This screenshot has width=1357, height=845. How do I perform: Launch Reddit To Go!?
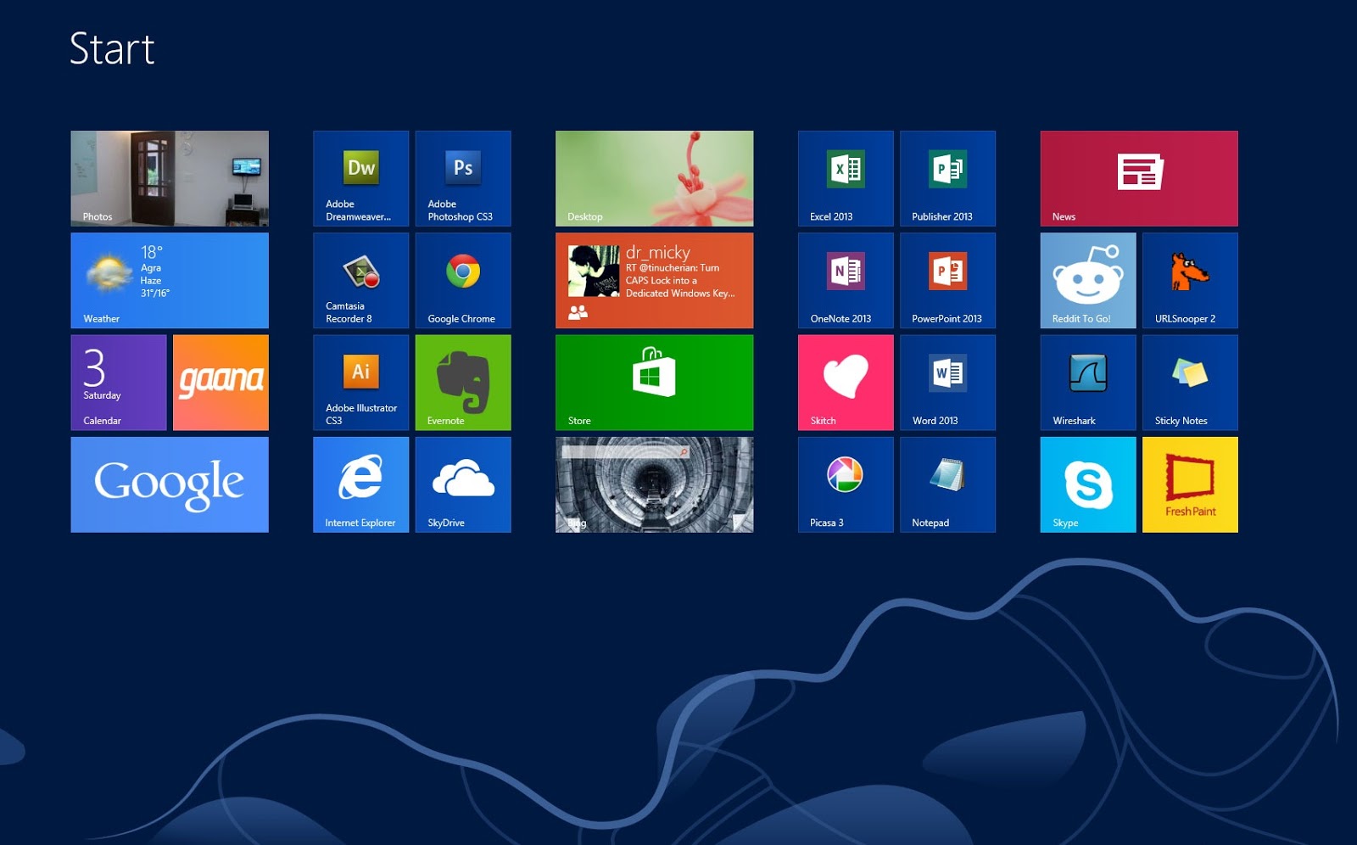pos(1088,280)
